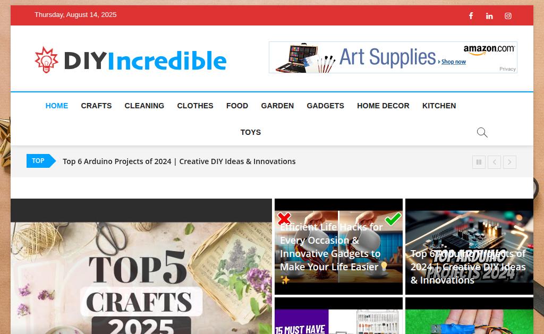Open the Gadgets category
544x334 pixels.
[326, 106]
